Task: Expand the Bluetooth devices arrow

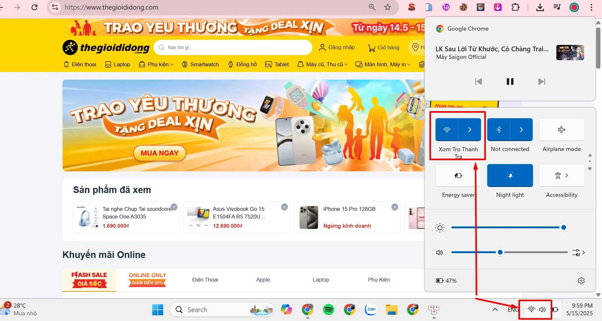Action: (521, 130)
